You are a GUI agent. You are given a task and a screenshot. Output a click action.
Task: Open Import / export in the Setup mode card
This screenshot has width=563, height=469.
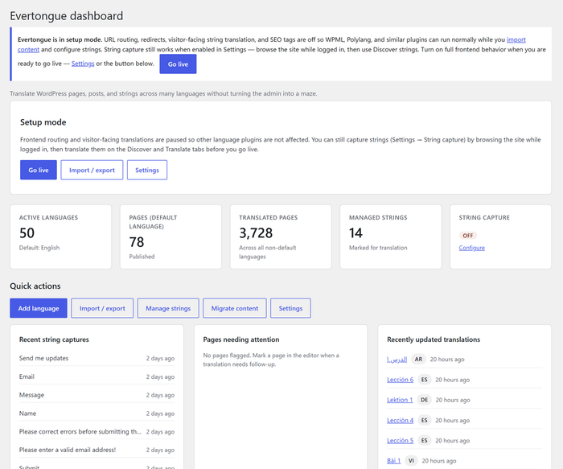click(x=92, y=170)
